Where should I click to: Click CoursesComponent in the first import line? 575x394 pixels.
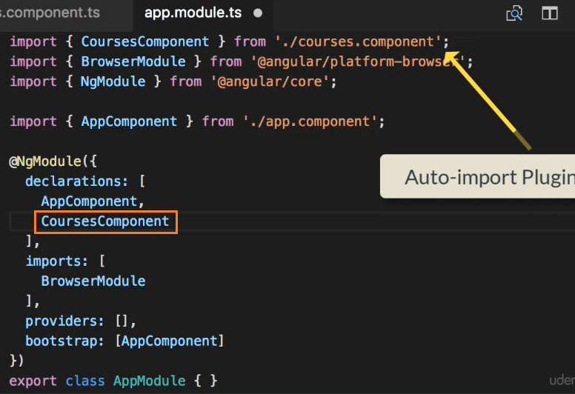click(x=145, y=41)
